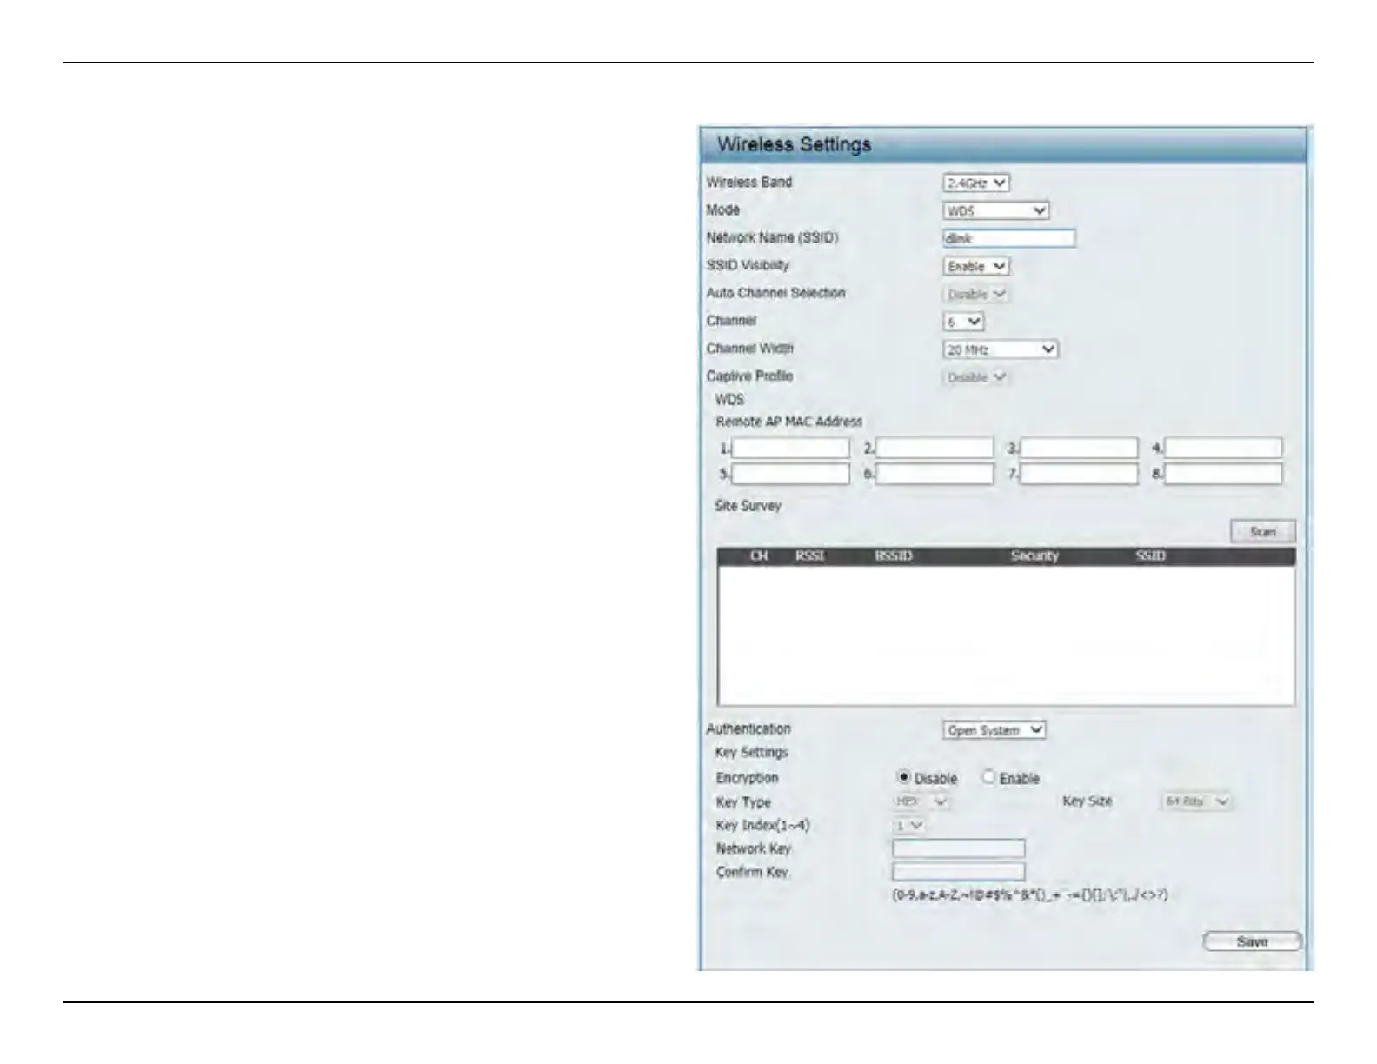Open the SSID Visibility dropdown
The width and height of the screenshot is (1377, 1064).
976,266
